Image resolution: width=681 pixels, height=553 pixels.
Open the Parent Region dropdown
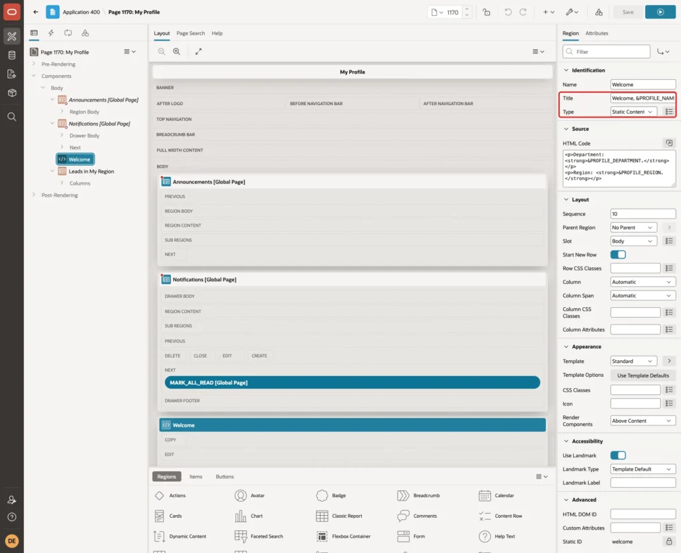pos(633,227)
